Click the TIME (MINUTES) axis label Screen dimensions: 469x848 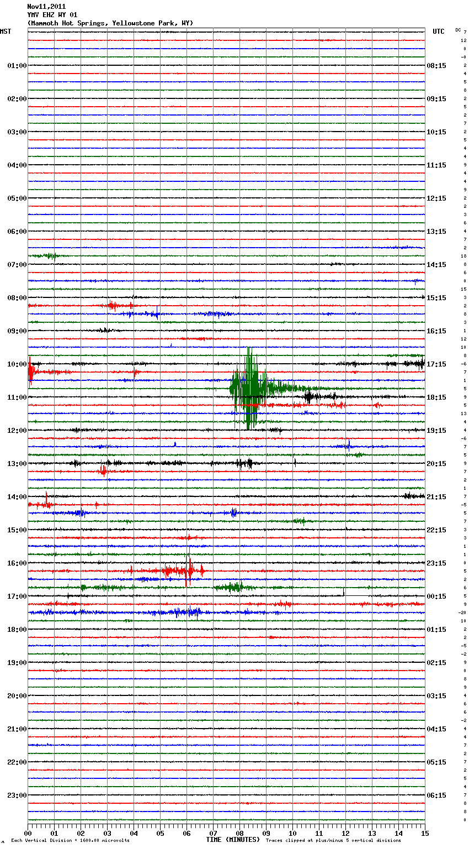click(x=233, y=840)
